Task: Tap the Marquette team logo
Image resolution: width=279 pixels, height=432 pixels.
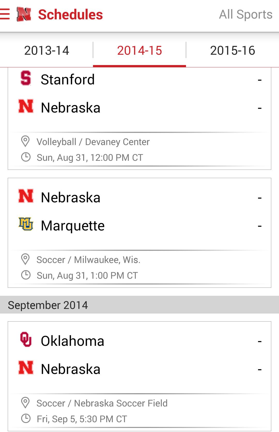Action: 26,224
